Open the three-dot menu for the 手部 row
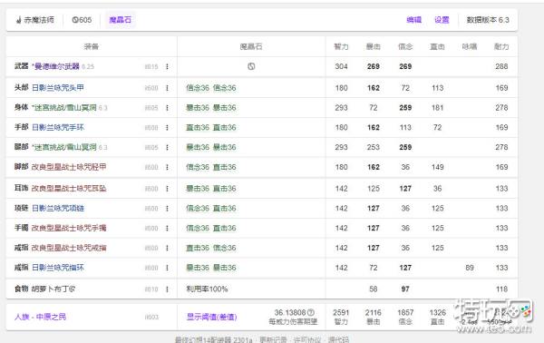This screenshot has height=343, width=544. (x=167, y=128)
